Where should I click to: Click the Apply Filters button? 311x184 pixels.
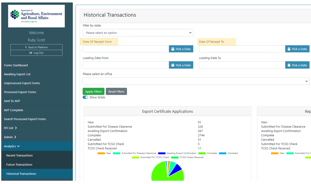point(93,91)
